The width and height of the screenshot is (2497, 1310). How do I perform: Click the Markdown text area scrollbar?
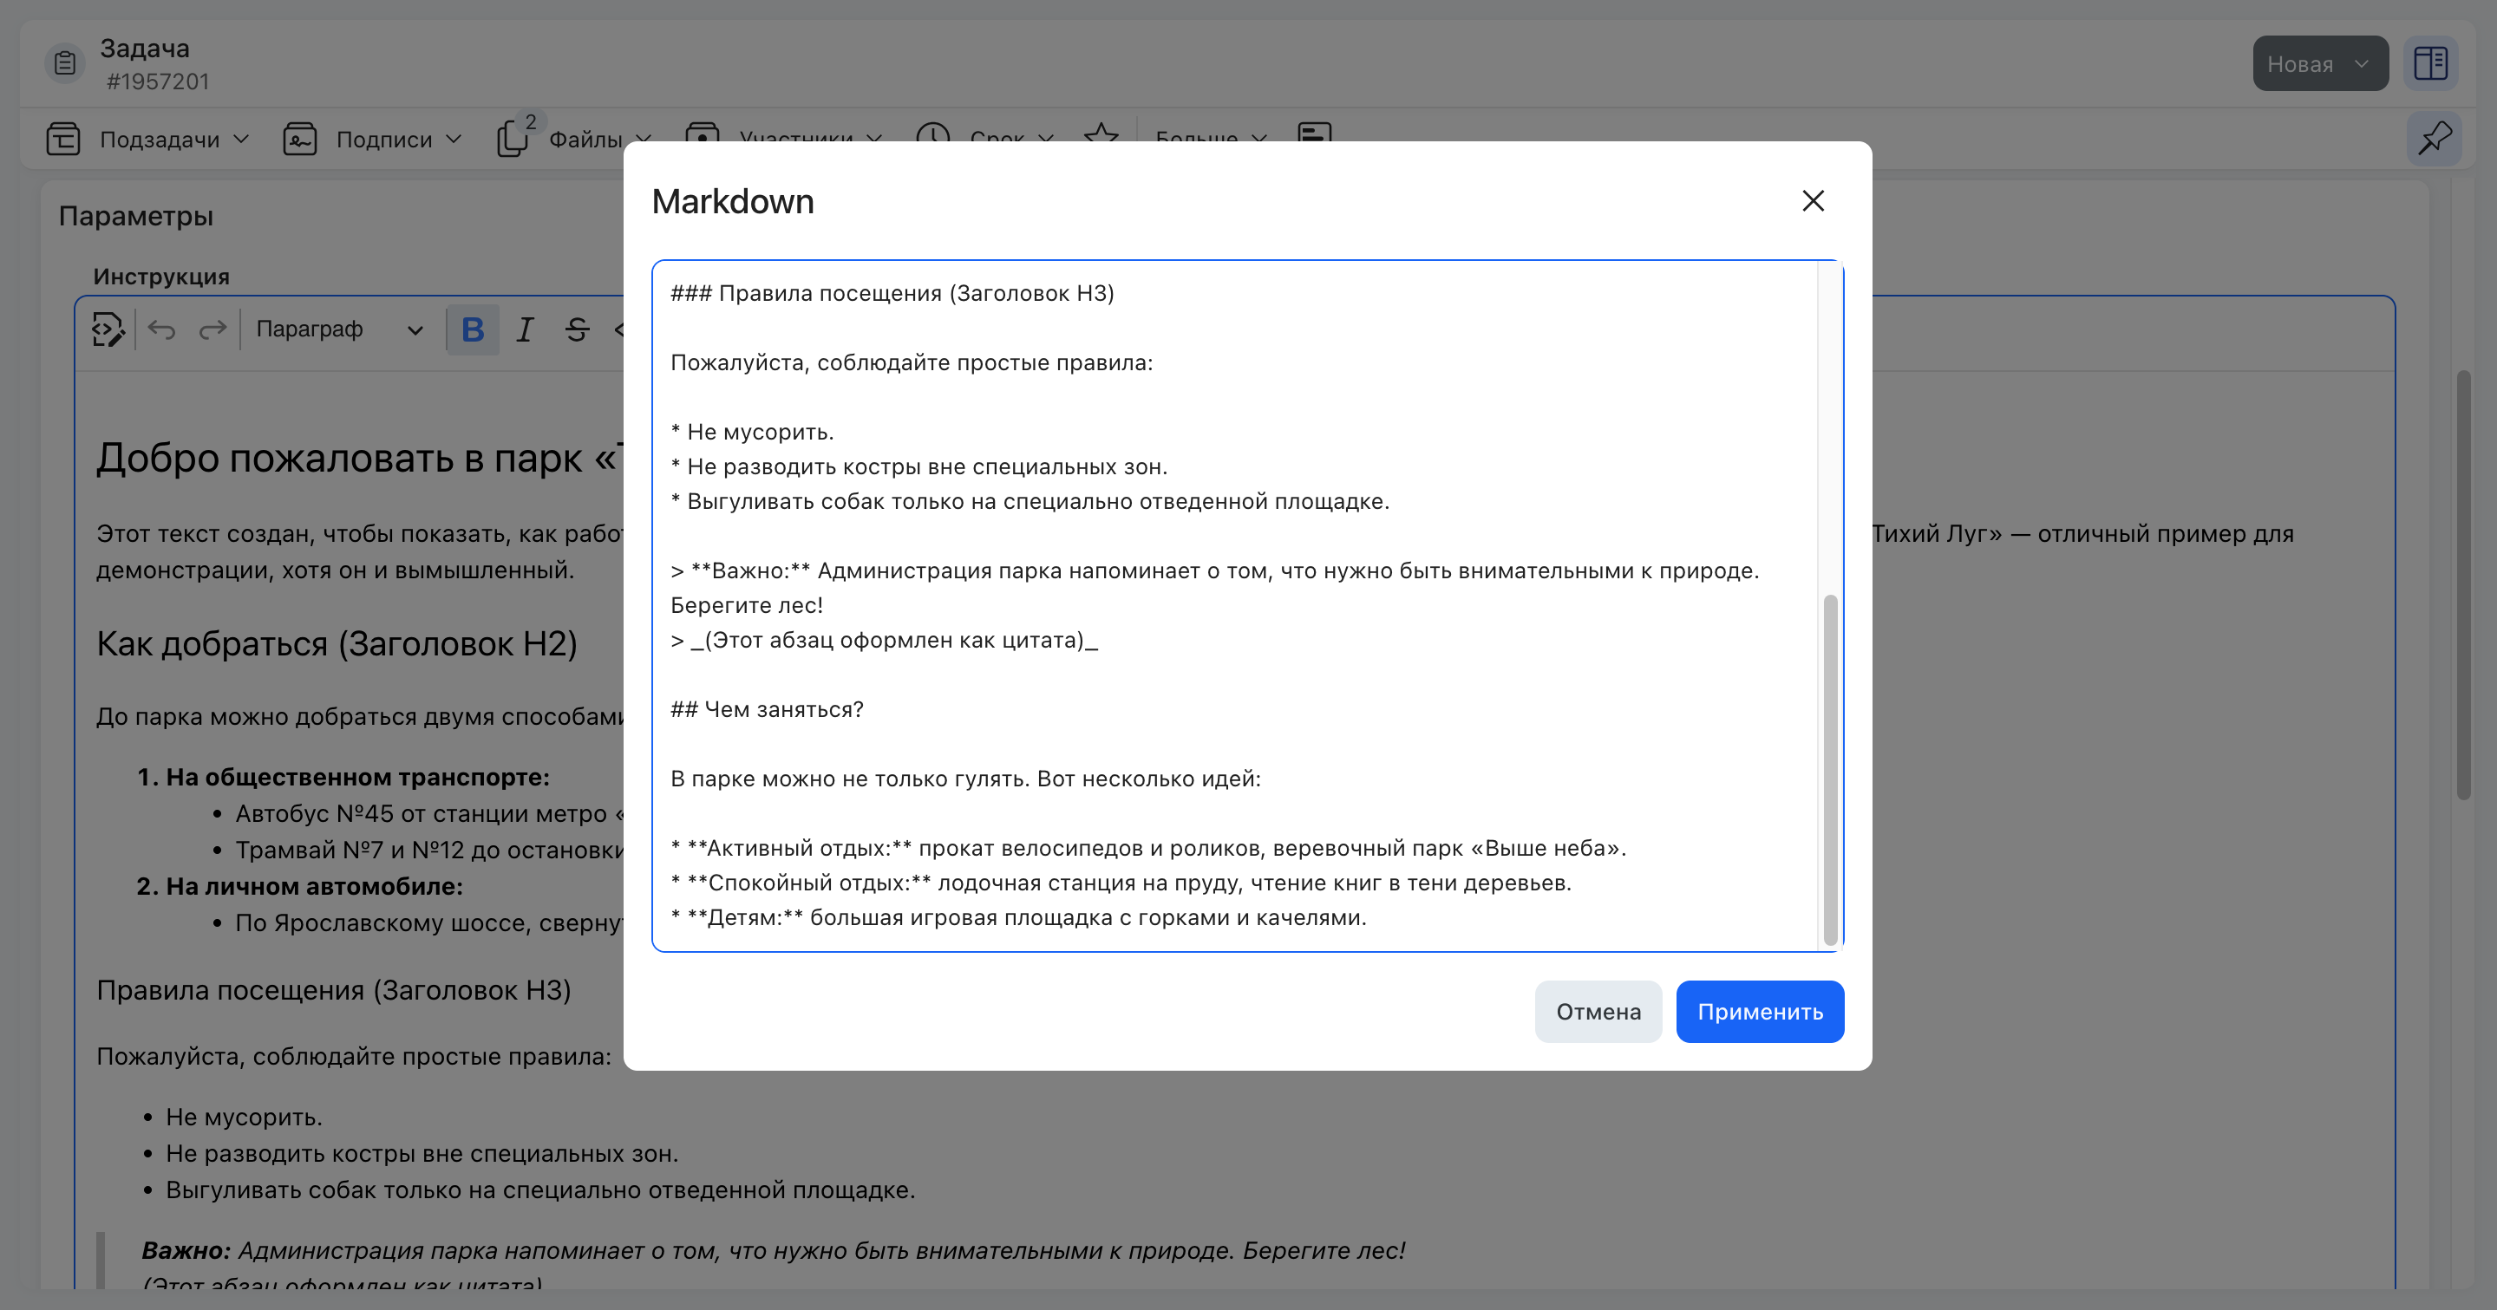(1830, 768)
